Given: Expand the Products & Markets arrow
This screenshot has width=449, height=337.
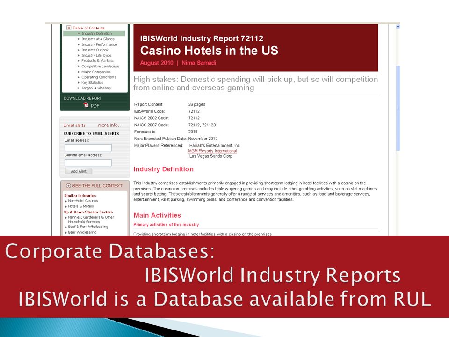Looking at the screenshot, I should tap(79, 61).
